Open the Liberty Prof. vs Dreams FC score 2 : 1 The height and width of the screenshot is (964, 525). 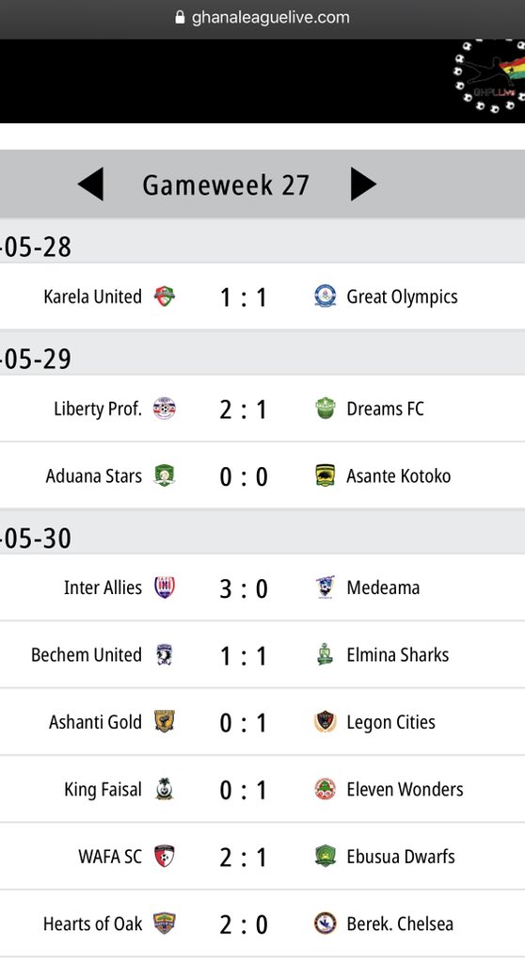click(x=244, y=410)
